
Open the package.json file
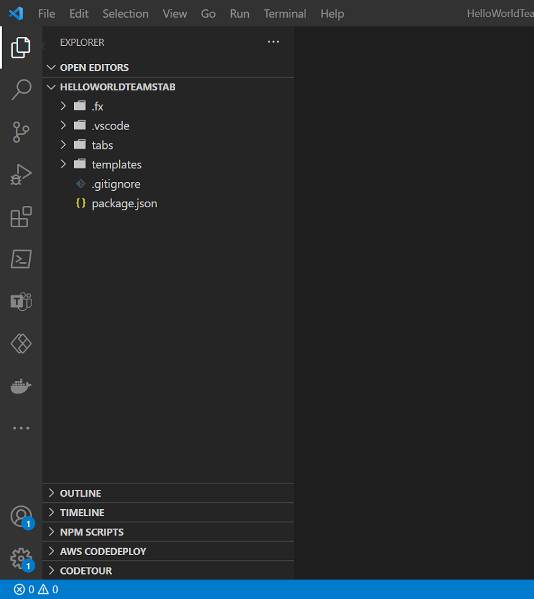pyautogui.click(x=124, y=203)
